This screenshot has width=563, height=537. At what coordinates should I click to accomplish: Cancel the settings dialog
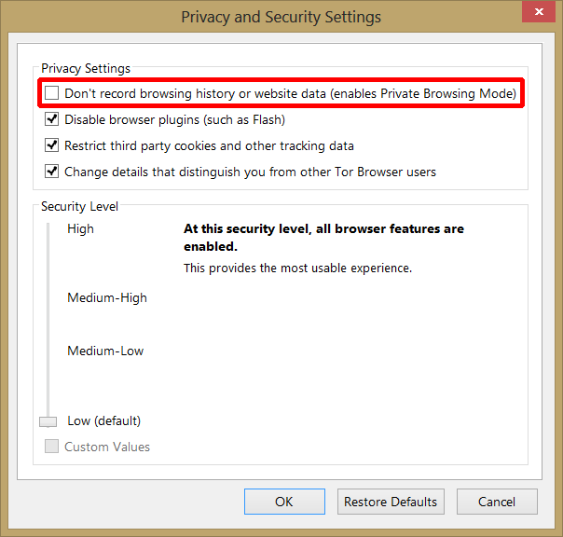point(497,502)
